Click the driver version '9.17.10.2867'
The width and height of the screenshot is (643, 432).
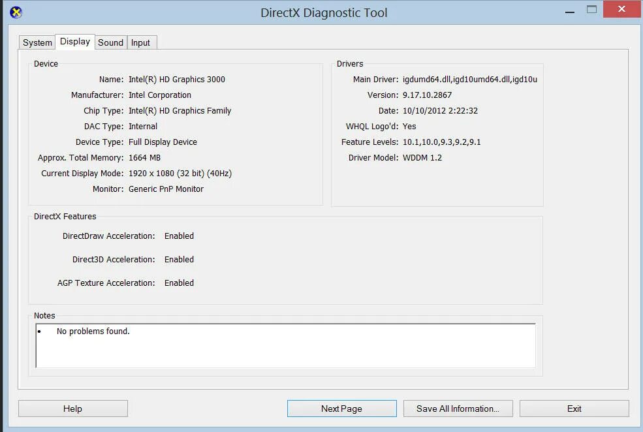click(428, 95)
